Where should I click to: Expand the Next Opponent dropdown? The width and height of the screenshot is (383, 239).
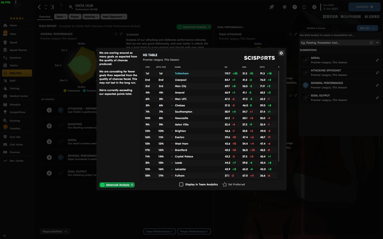click(114, 17)
